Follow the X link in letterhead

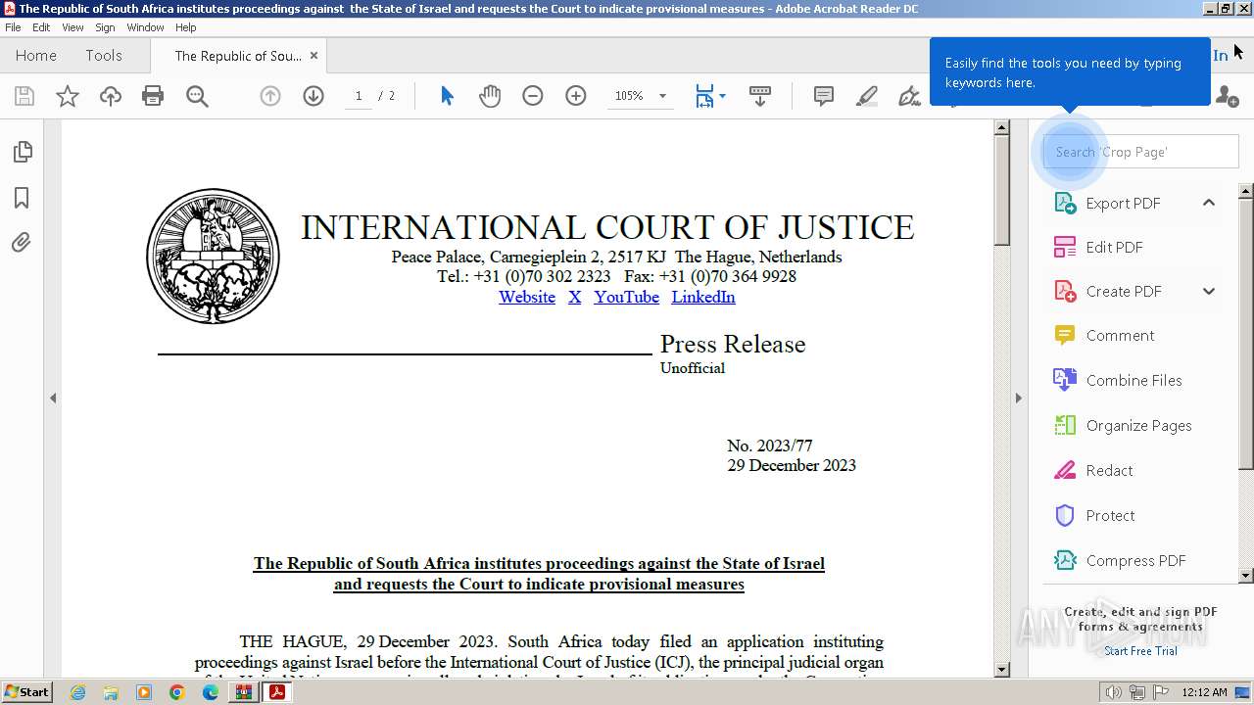(x=575, y=297)
